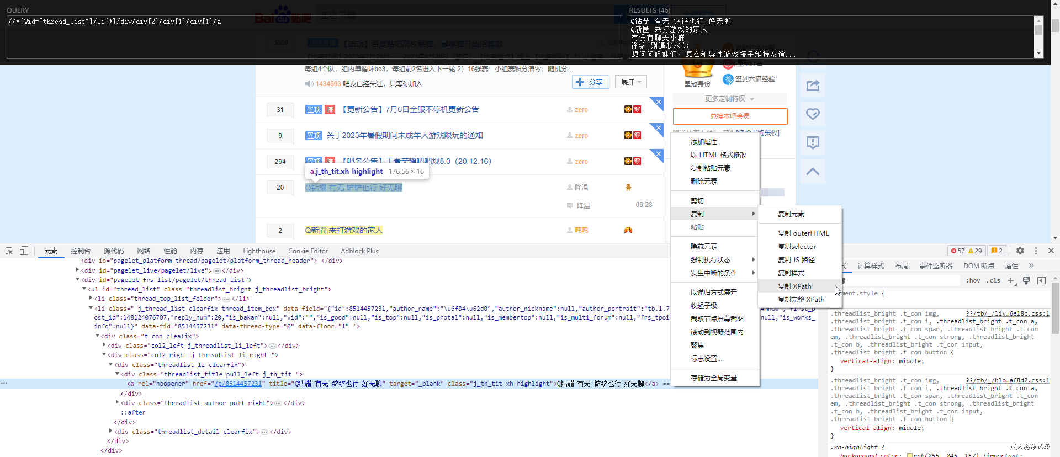Expand the col2_left j_threadlist_li_left div
The width and height of the screenshot is (1060, 457).
coord(104,346)
